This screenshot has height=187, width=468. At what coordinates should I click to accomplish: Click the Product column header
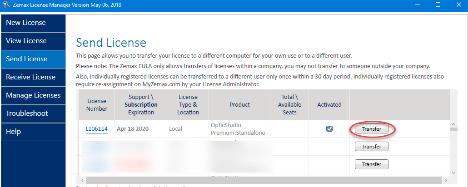pyautogui.click(x=239, y=105)
